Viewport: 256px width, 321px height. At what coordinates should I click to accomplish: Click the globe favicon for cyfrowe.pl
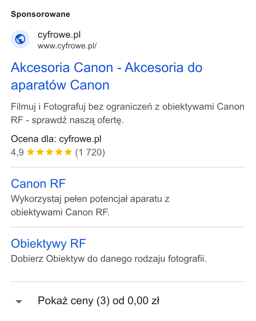(x=20, y=39)
